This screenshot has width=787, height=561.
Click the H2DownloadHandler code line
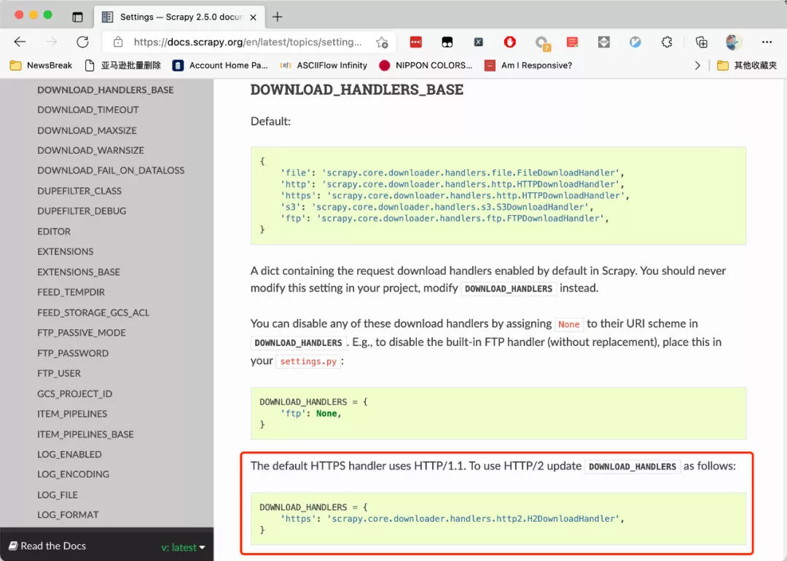click(x=453, y=519)
